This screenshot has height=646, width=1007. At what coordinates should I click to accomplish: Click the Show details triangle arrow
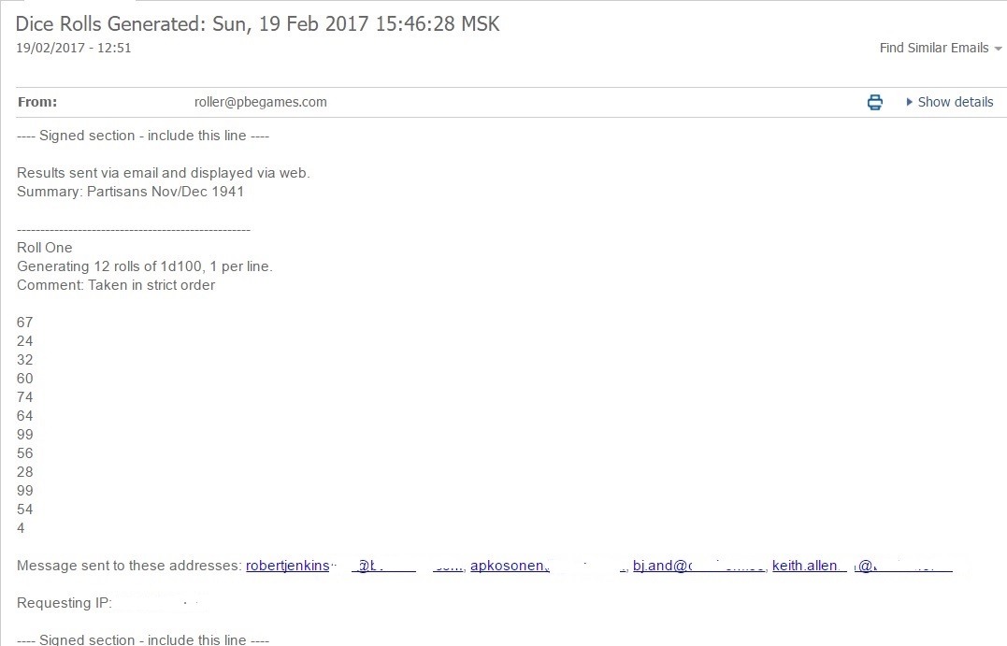[x=909, y=102]
